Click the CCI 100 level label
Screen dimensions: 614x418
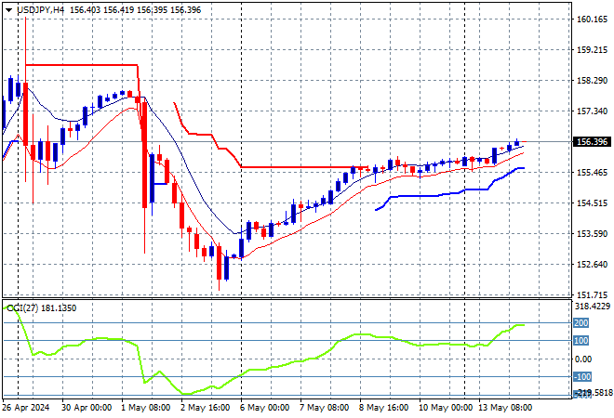[x=581, y=341]
